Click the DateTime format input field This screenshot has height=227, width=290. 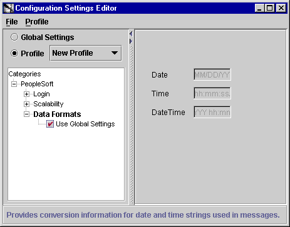(x=212, y=112)
